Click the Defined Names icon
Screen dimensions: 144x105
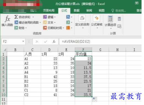[82, 18]
